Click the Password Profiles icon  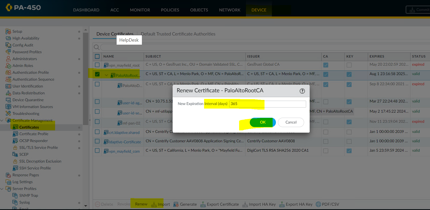[8, 52]
